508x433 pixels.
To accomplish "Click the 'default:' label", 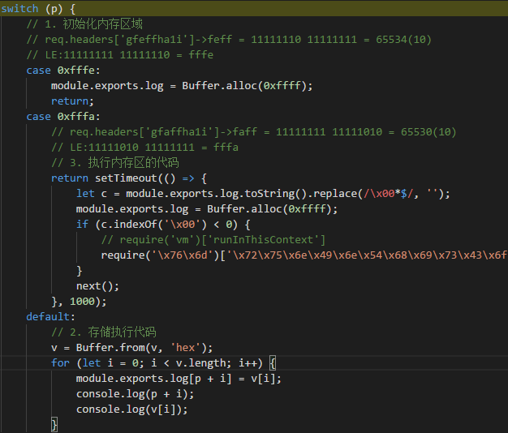I will tap(50, 316).
